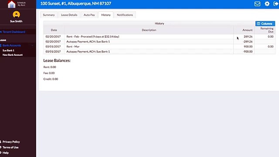Click the -900.00 amount cell
Image resolution: width=279 pixels, height=157 pixels.
[x=244, y=51]
